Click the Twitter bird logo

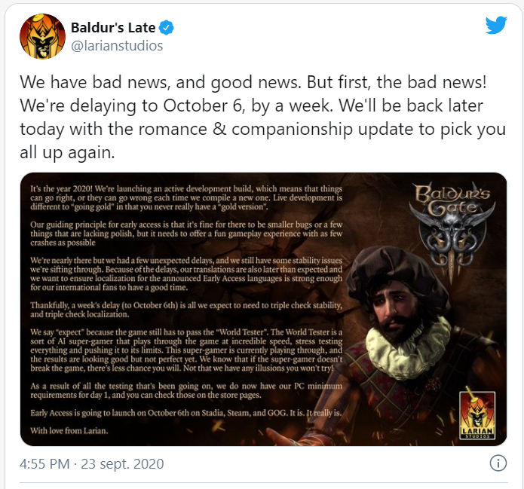496,25
